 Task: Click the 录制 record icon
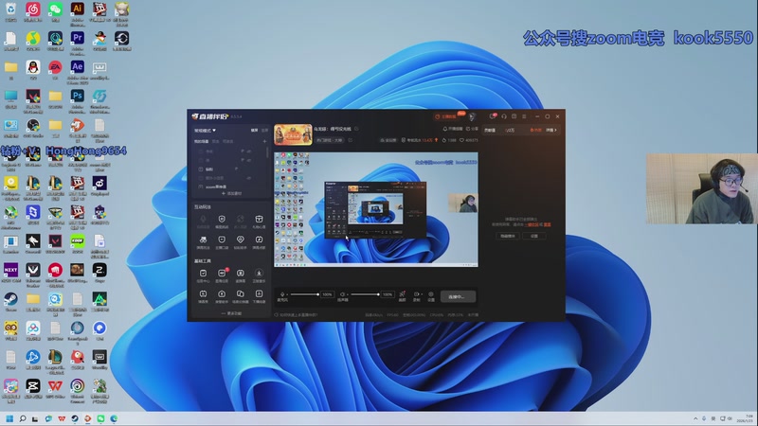(x=416, y=294)
